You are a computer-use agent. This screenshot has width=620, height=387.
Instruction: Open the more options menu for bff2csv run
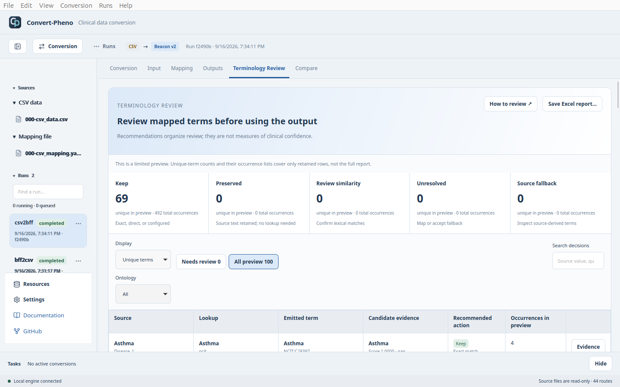click(x=78, y=261)
